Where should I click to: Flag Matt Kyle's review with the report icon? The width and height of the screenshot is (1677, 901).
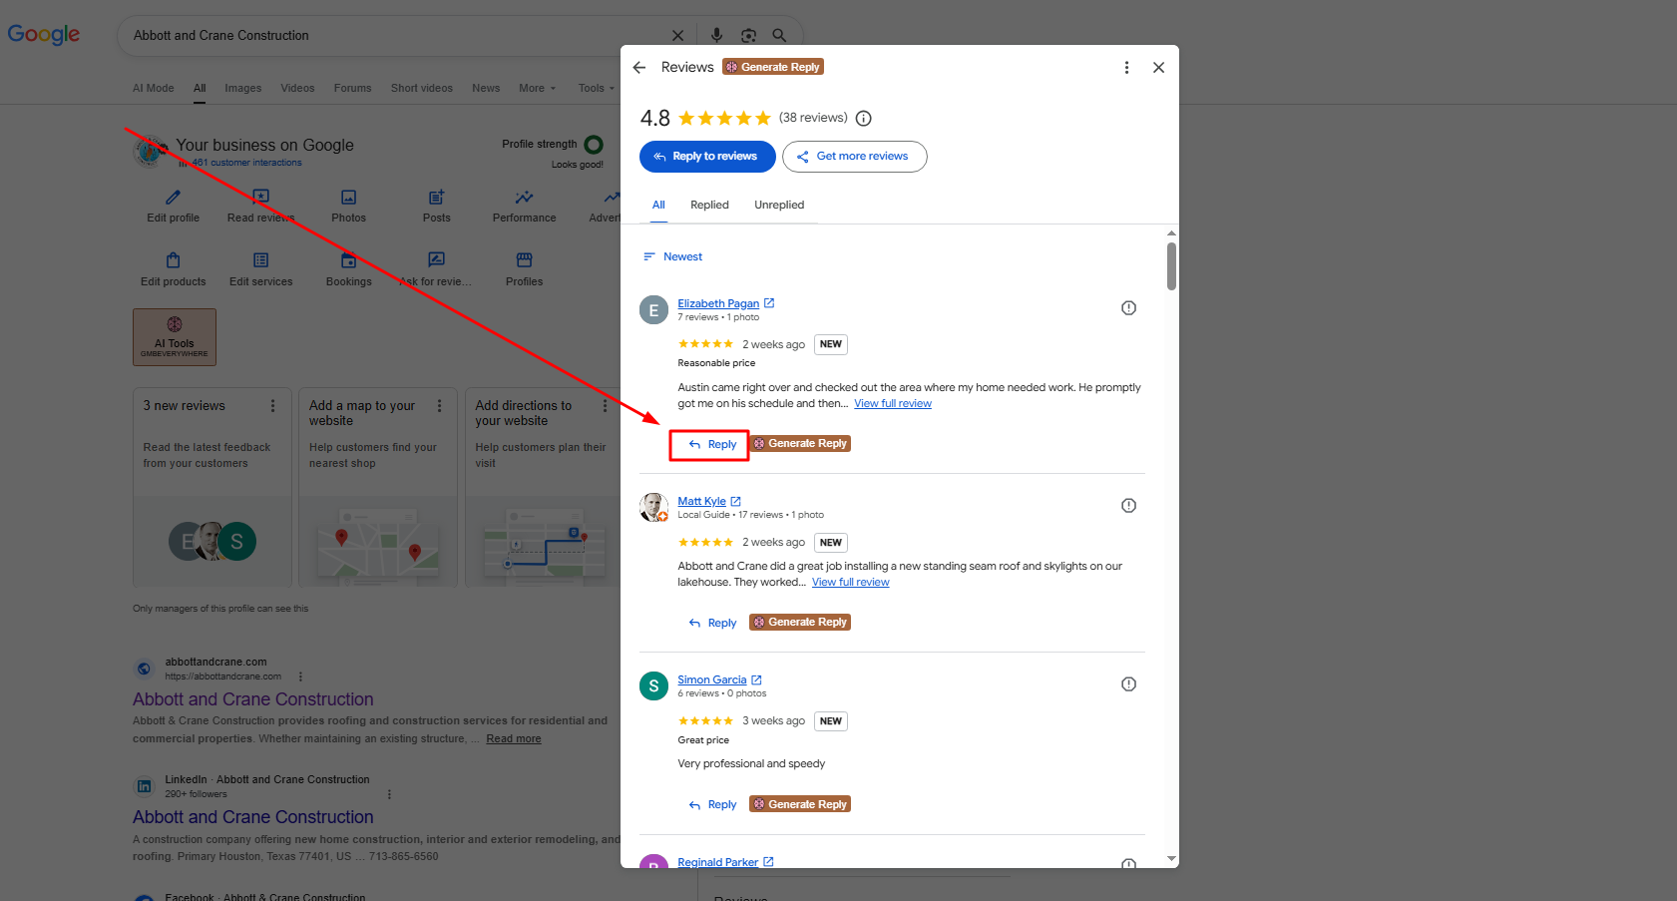1128,506
